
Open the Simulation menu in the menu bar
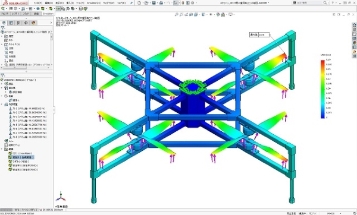(x=93, y=3)
